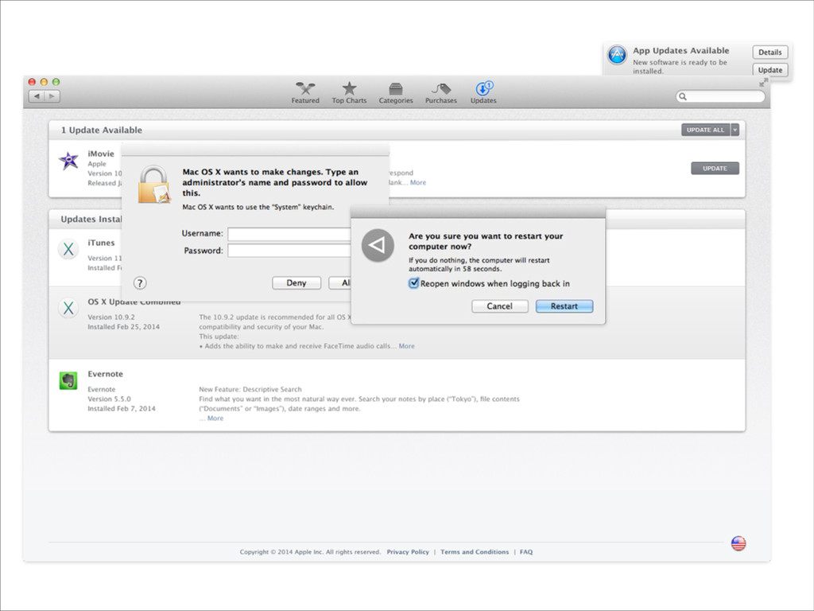Go forward with the right arrow button
This screenshot has height=611, width=814.
click(x=52, y=96)
